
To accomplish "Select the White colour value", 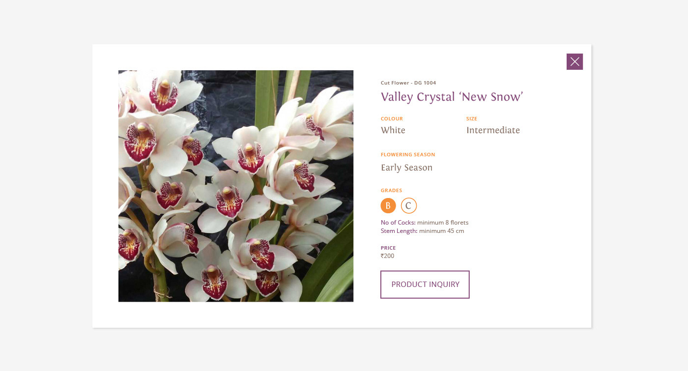I will click(x=393, y=130).
